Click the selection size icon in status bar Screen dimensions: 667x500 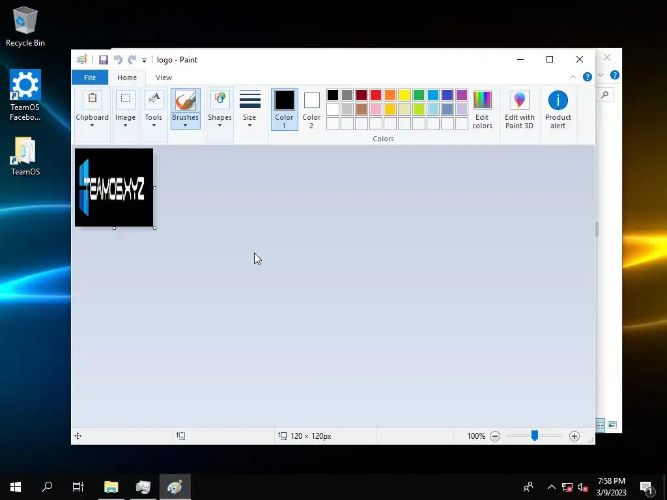(181, 436)
